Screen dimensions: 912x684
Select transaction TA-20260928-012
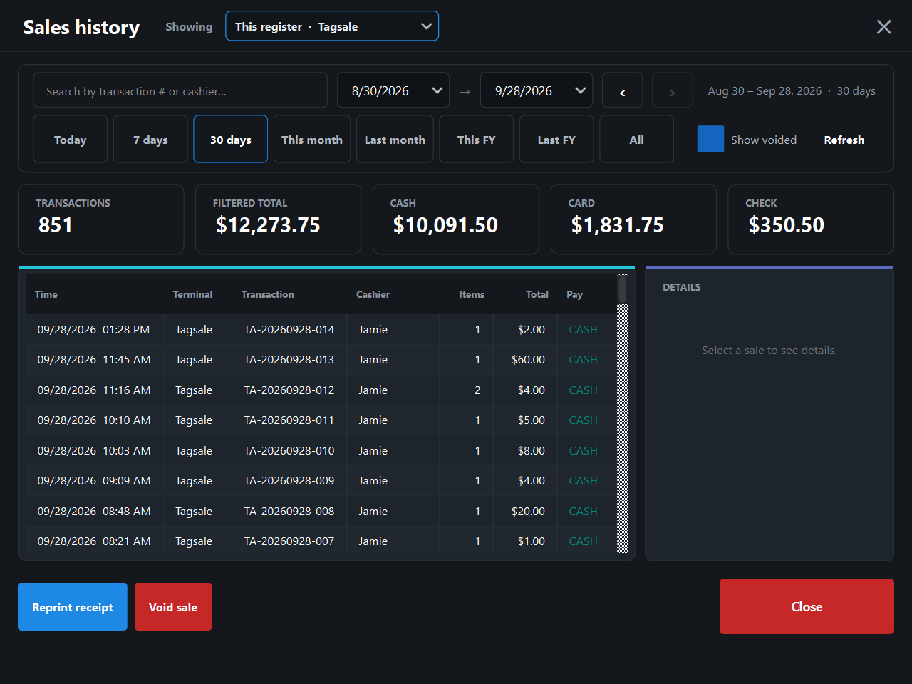coord(321,390)
